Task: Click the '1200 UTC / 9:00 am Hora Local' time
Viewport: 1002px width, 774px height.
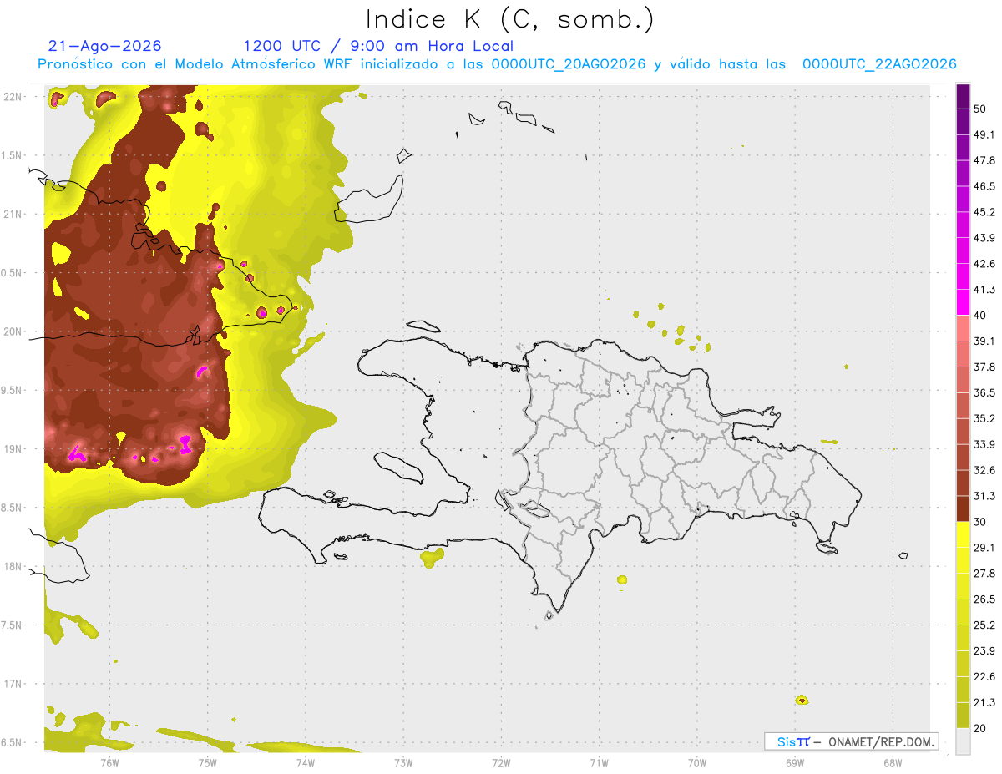Action: (378, 46)
